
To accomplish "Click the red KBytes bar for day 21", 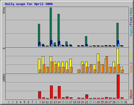I will 87,97.
